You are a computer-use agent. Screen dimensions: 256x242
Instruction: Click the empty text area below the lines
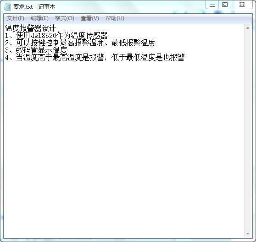[124, 146]
